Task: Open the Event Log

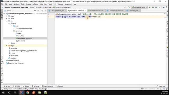Action: [x=161, y=86]
